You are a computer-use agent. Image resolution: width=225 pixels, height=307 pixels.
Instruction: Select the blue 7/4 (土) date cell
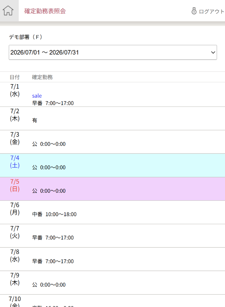click(15, 162)
